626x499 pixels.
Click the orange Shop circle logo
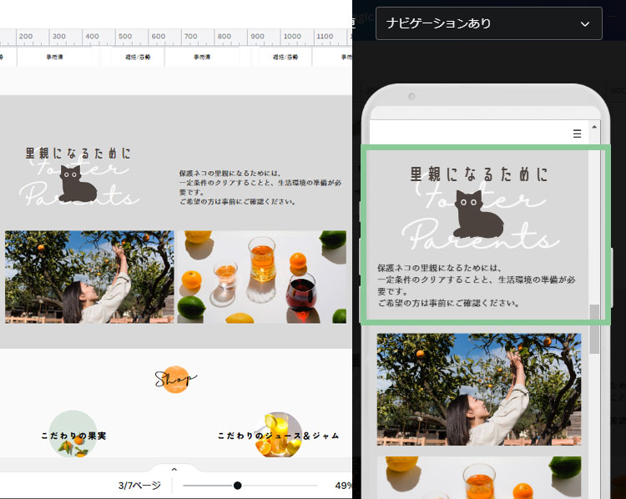point(176,381)
